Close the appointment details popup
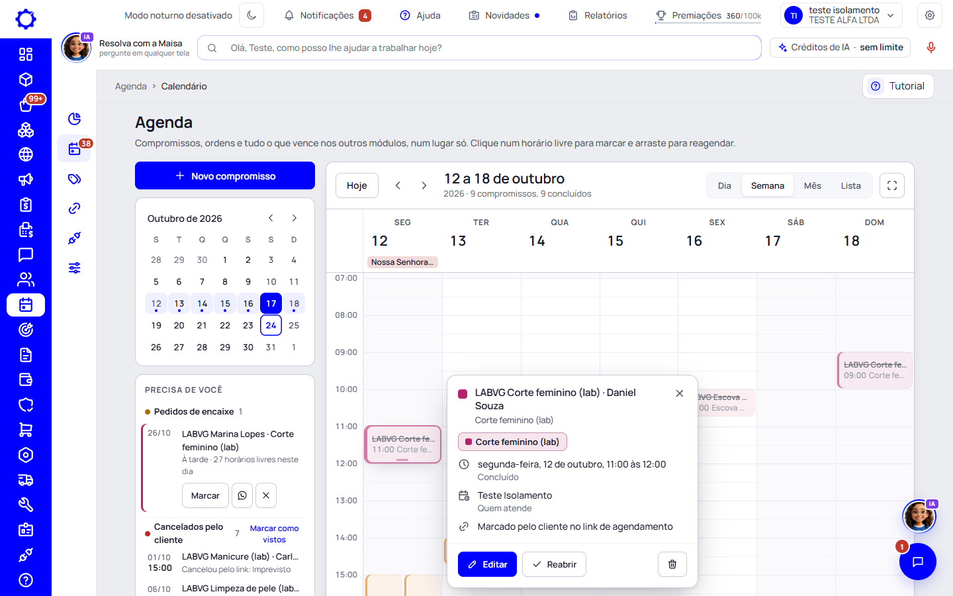 click(x=680, y=393)
